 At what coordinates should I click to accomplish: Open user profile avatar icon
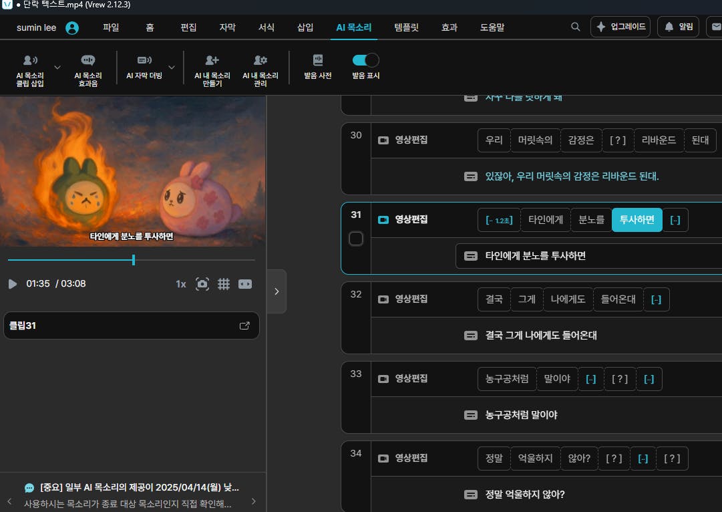pos(72,27)
